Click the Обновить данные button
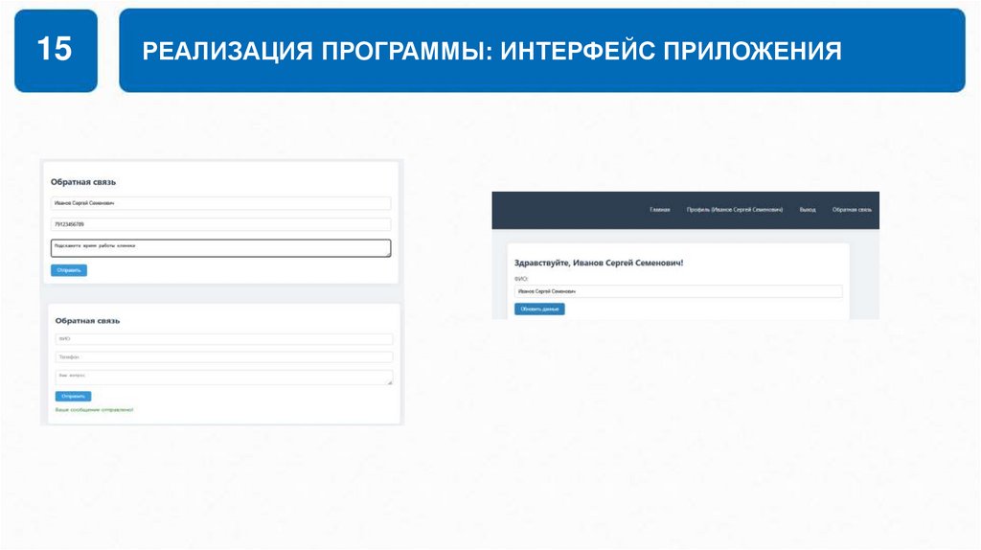Image resolution: width=981 pixels, height=550 pixels. click(x=539, y=309)
